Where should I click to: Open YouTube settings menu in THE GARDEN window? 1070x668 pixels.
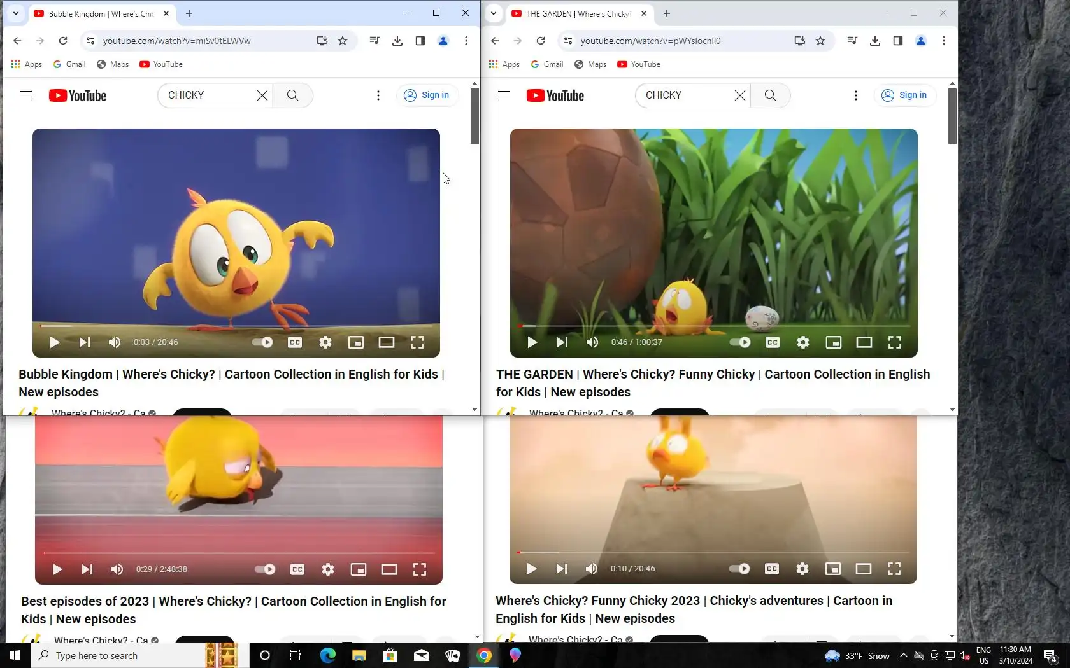click(x=856, y=95)
